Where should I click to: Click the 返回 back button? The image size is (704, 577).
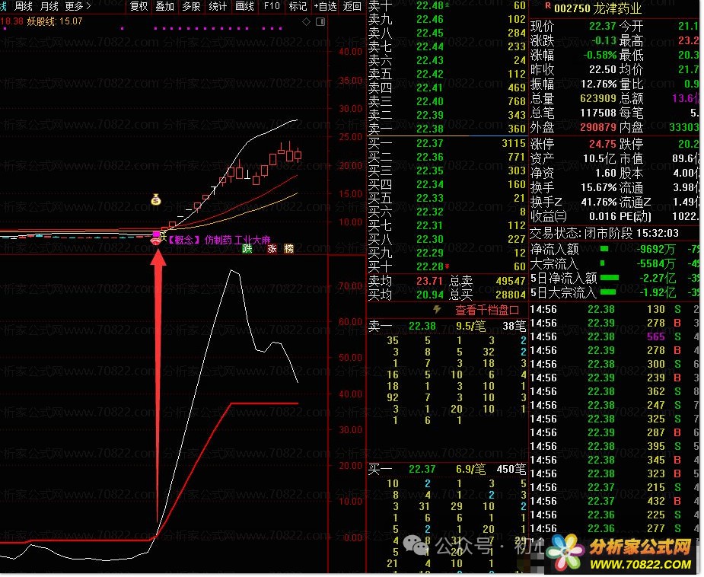tap(352, 6)
